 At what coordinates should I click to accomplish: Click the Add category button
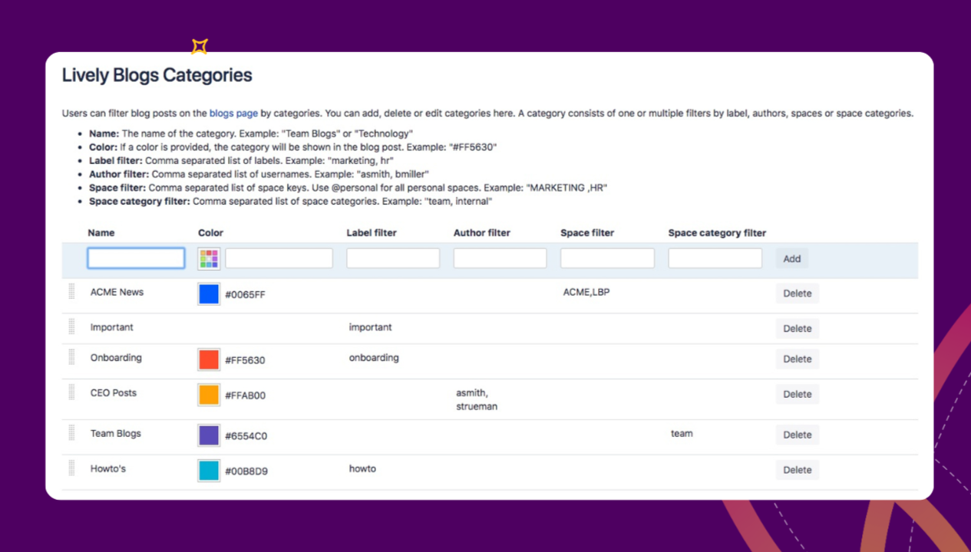click(x=791, y=258)
